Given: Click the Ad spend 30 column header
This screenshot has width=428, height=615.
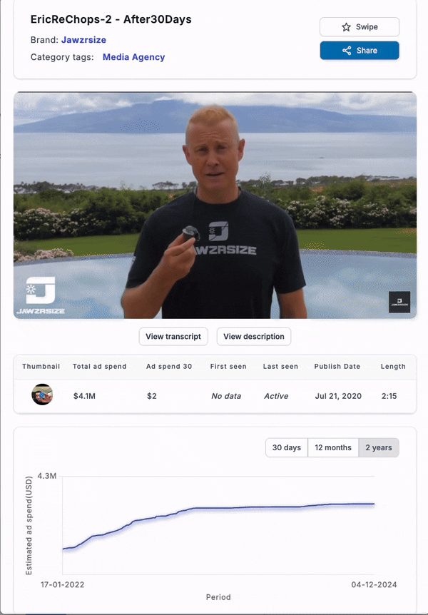Looking at the screenshot, I should click(x=169, y=366).
